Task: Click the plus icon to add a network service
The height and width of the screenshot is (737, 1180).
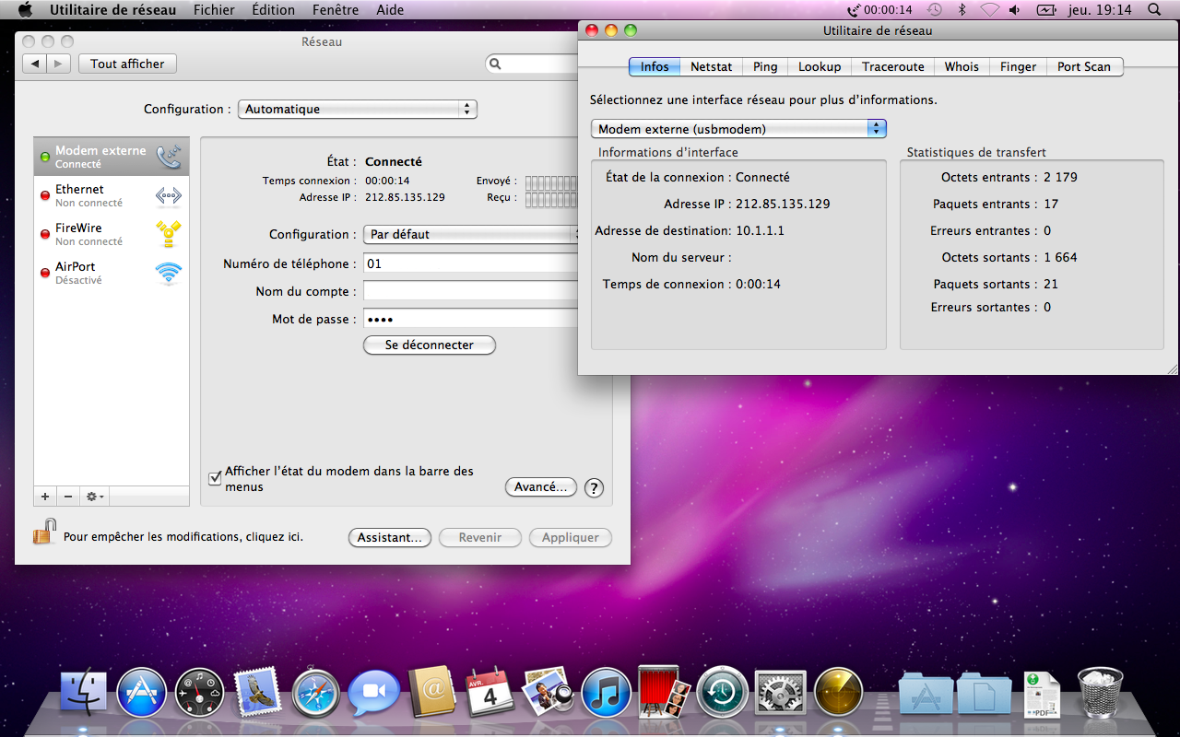Action: (45, 497)
